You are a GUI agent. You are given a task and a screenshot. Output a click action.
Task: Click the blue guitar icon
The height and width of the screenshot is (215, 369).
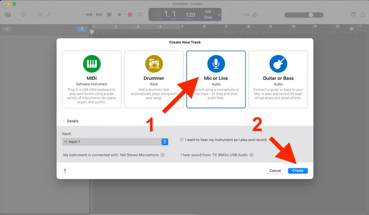(x=278, y=64)
